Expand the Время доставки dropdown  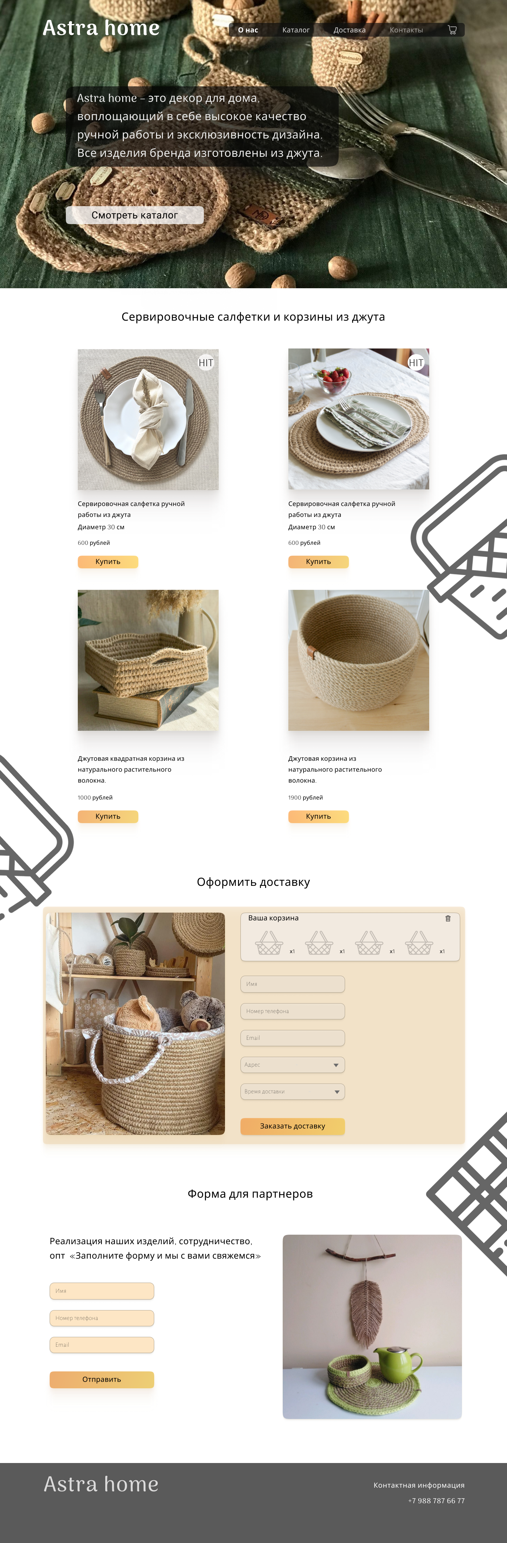pos(293,1092)
